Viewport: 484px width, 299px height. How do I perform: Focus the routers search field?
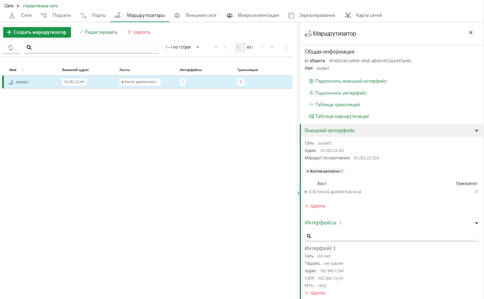(x=91, y=48)
